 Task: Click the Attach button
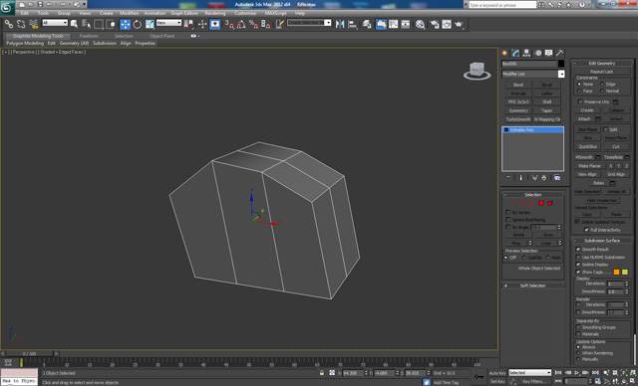[x=584, y=119]
